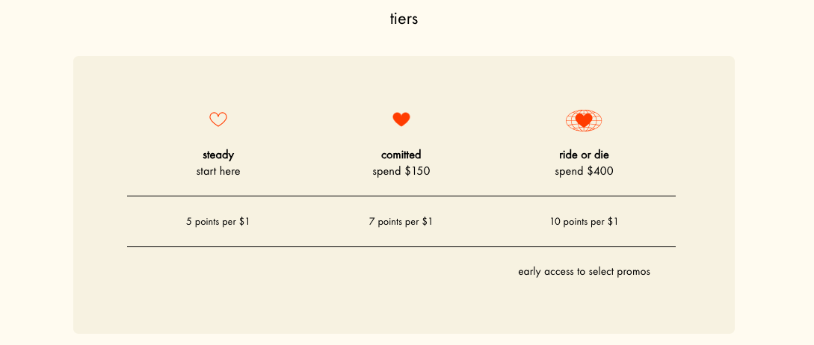This screenshot has height=345, width=814.
Task: Select the "start here" text
Action: pos(218,171)
